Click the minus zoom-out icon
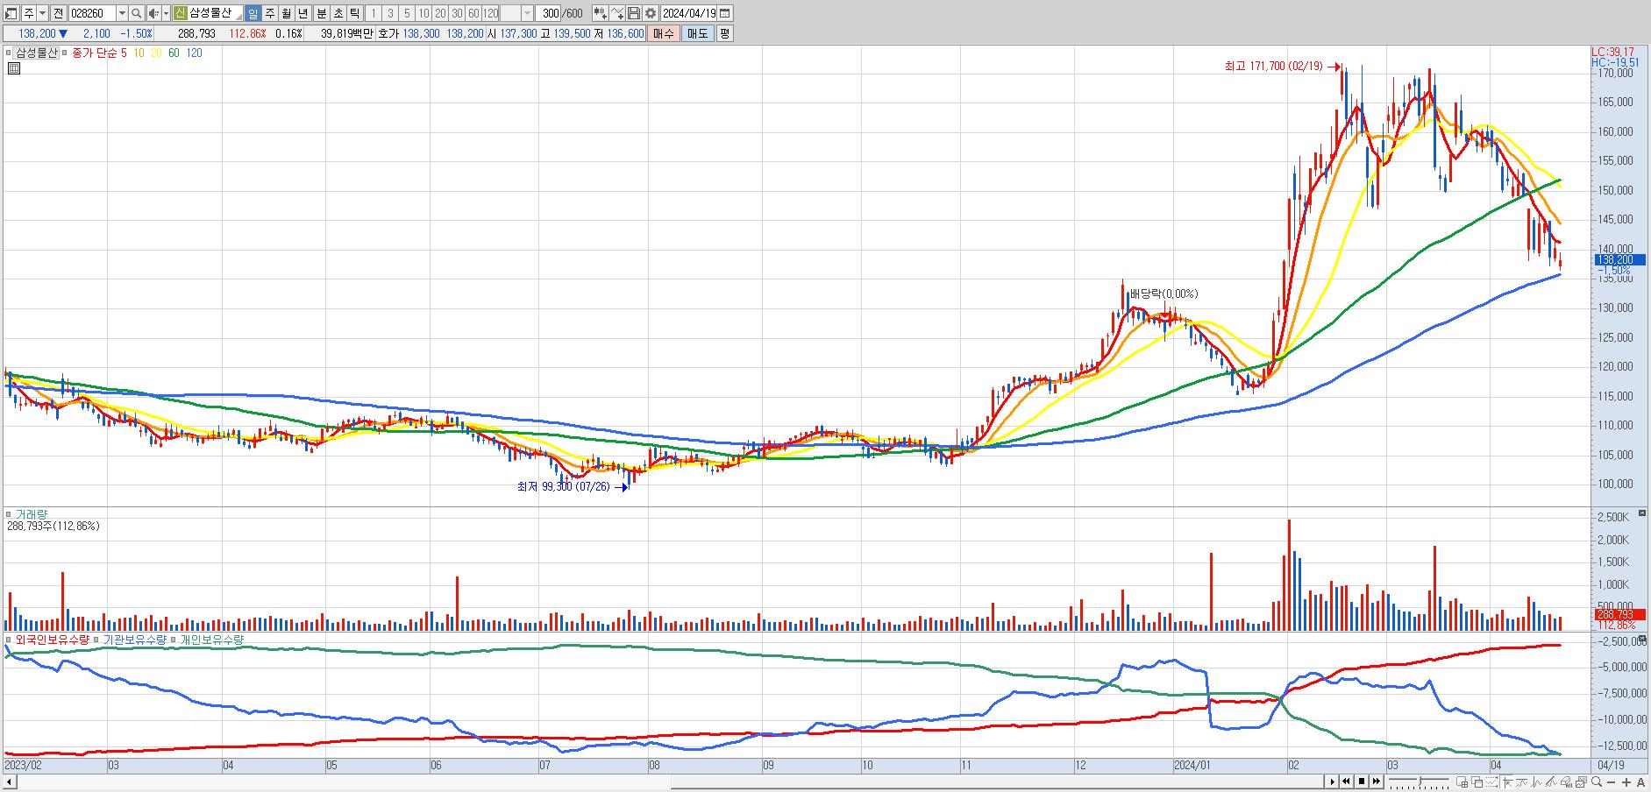1651x792 pixels. 1612,781
